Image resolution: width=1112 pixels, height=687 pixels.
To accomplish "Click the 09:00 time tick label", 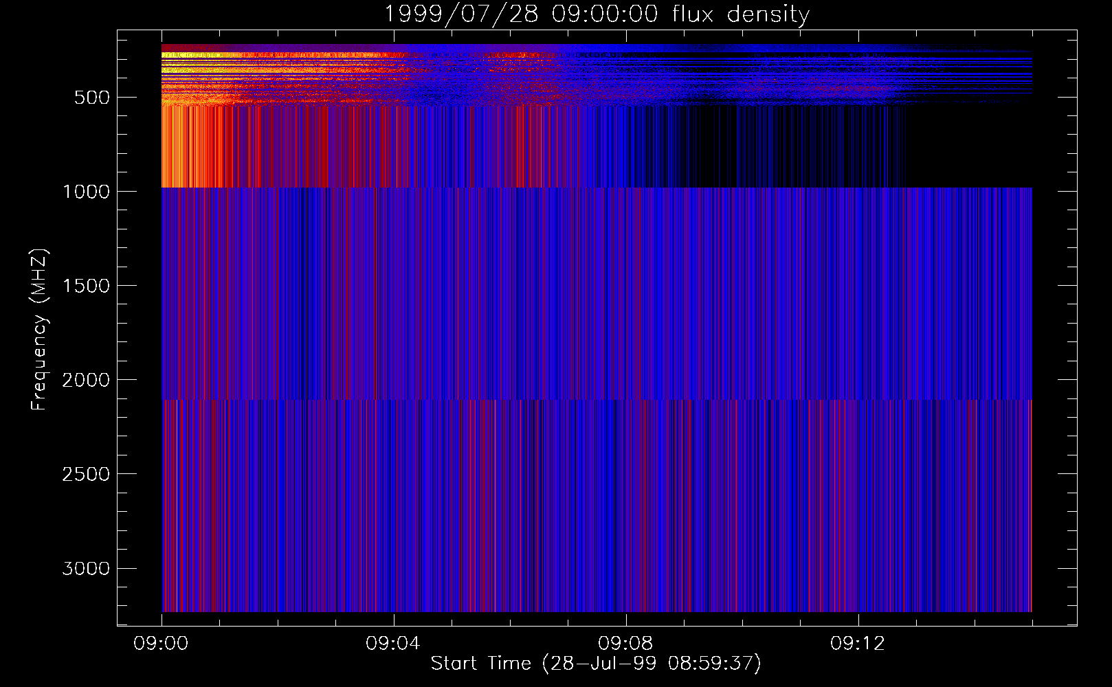I will [161, 644].
